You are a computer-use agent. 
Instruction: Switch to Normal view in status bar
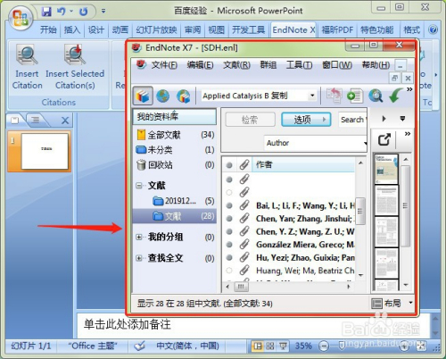[x=258, y=346]
